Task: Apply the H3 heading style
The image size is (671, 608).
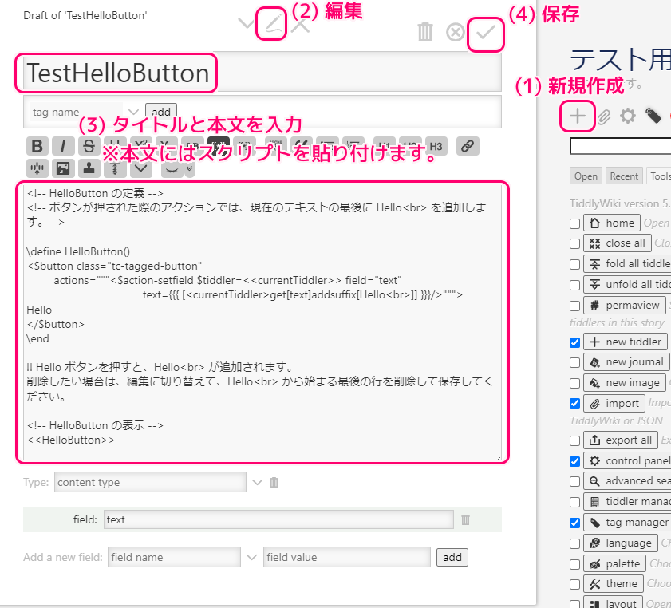Action: click(x=436, y=147)
